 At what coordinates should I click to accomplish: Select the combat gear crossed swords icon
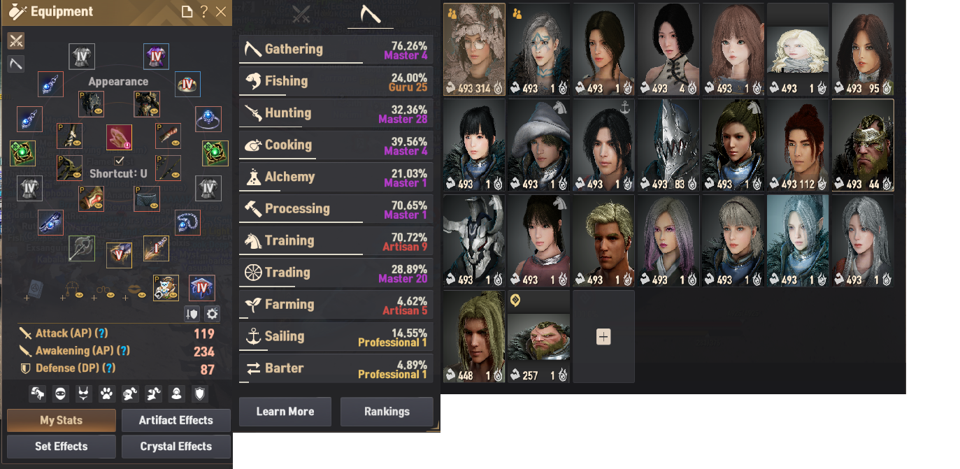pyautogui.click(x=15, y=41)
